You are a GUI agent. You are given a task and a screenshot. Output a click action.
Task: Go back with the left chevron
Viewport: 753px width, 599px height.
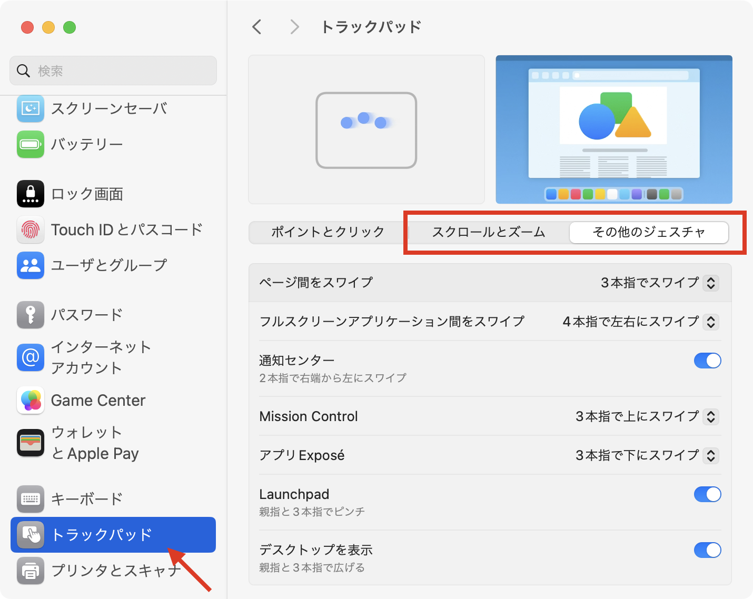[257, 27]
